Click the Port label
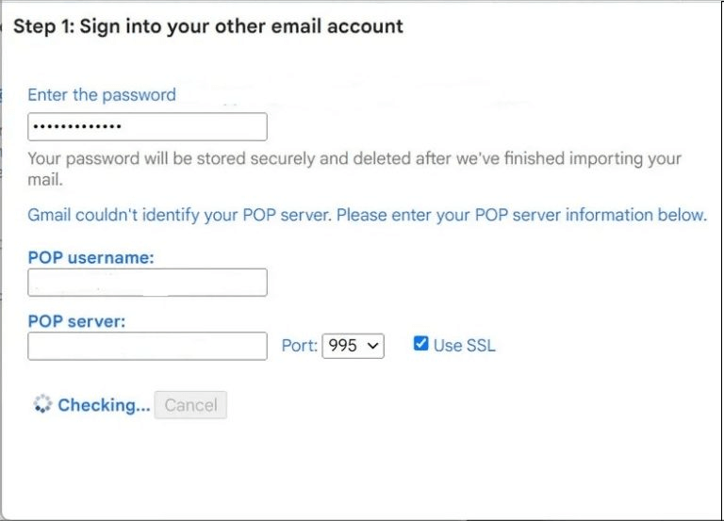Viewport: 724px width, 521px height. pos(300,346)
